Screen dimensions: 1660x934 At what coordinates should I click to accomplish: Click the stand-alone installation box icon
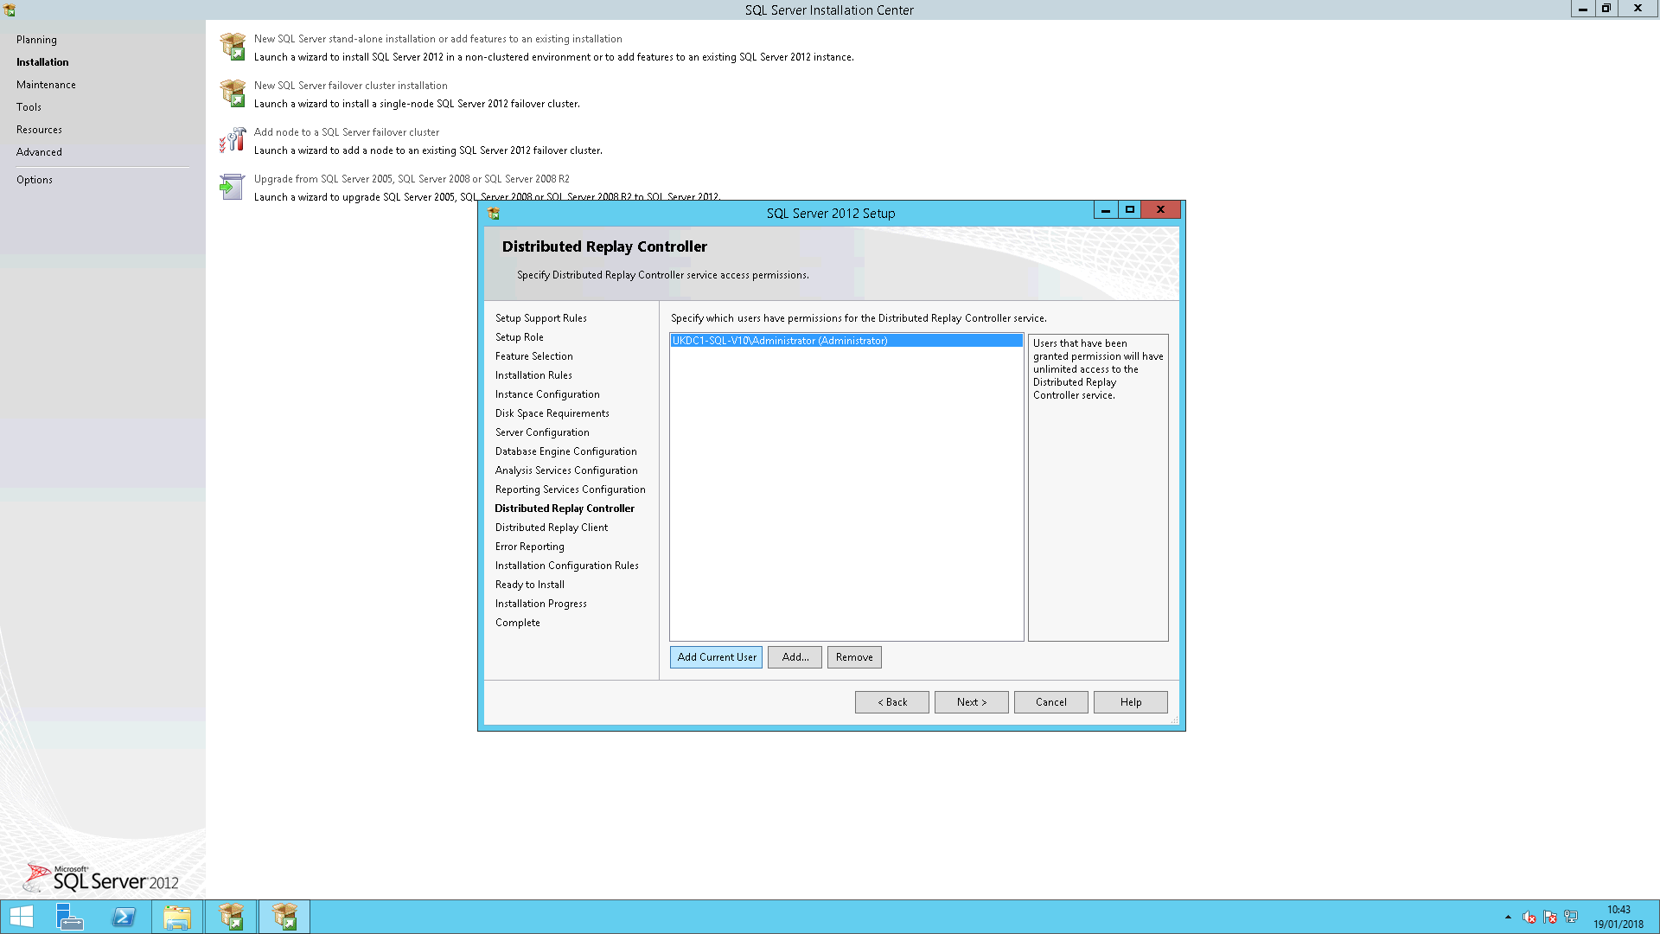(233, 46)
